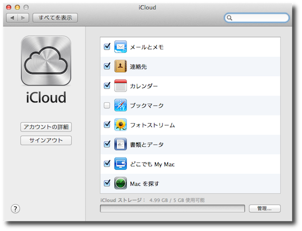Click the カレンダー label text
The height and width of the screenshot is (231, 302).
pyautogui.click(x=144, y=86)
